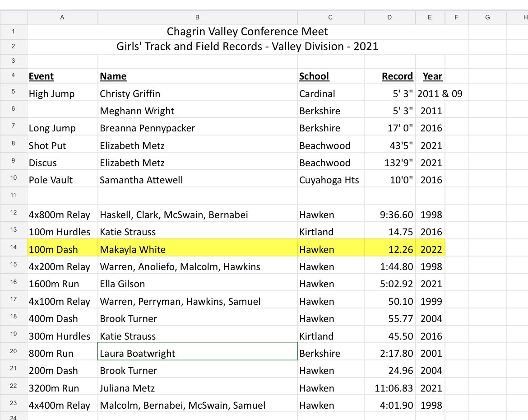Click the 'Record' column heading cell
Screen dimensions: 528x420
point(389,76)
